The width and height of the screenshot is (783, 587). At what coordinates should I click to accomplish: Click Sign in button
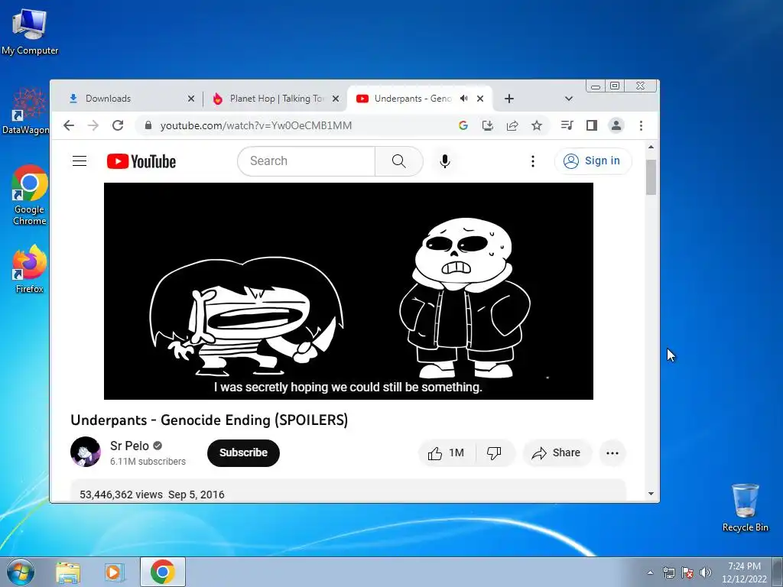(x=593, y=161)
